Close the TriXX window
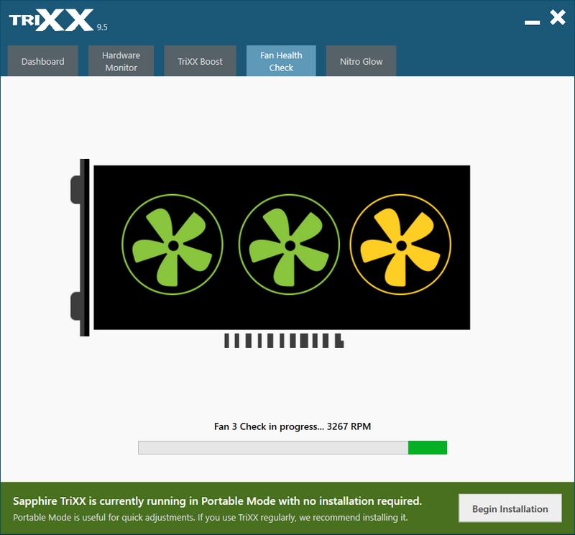Screen dimensions: 575x535 point(558,17)
